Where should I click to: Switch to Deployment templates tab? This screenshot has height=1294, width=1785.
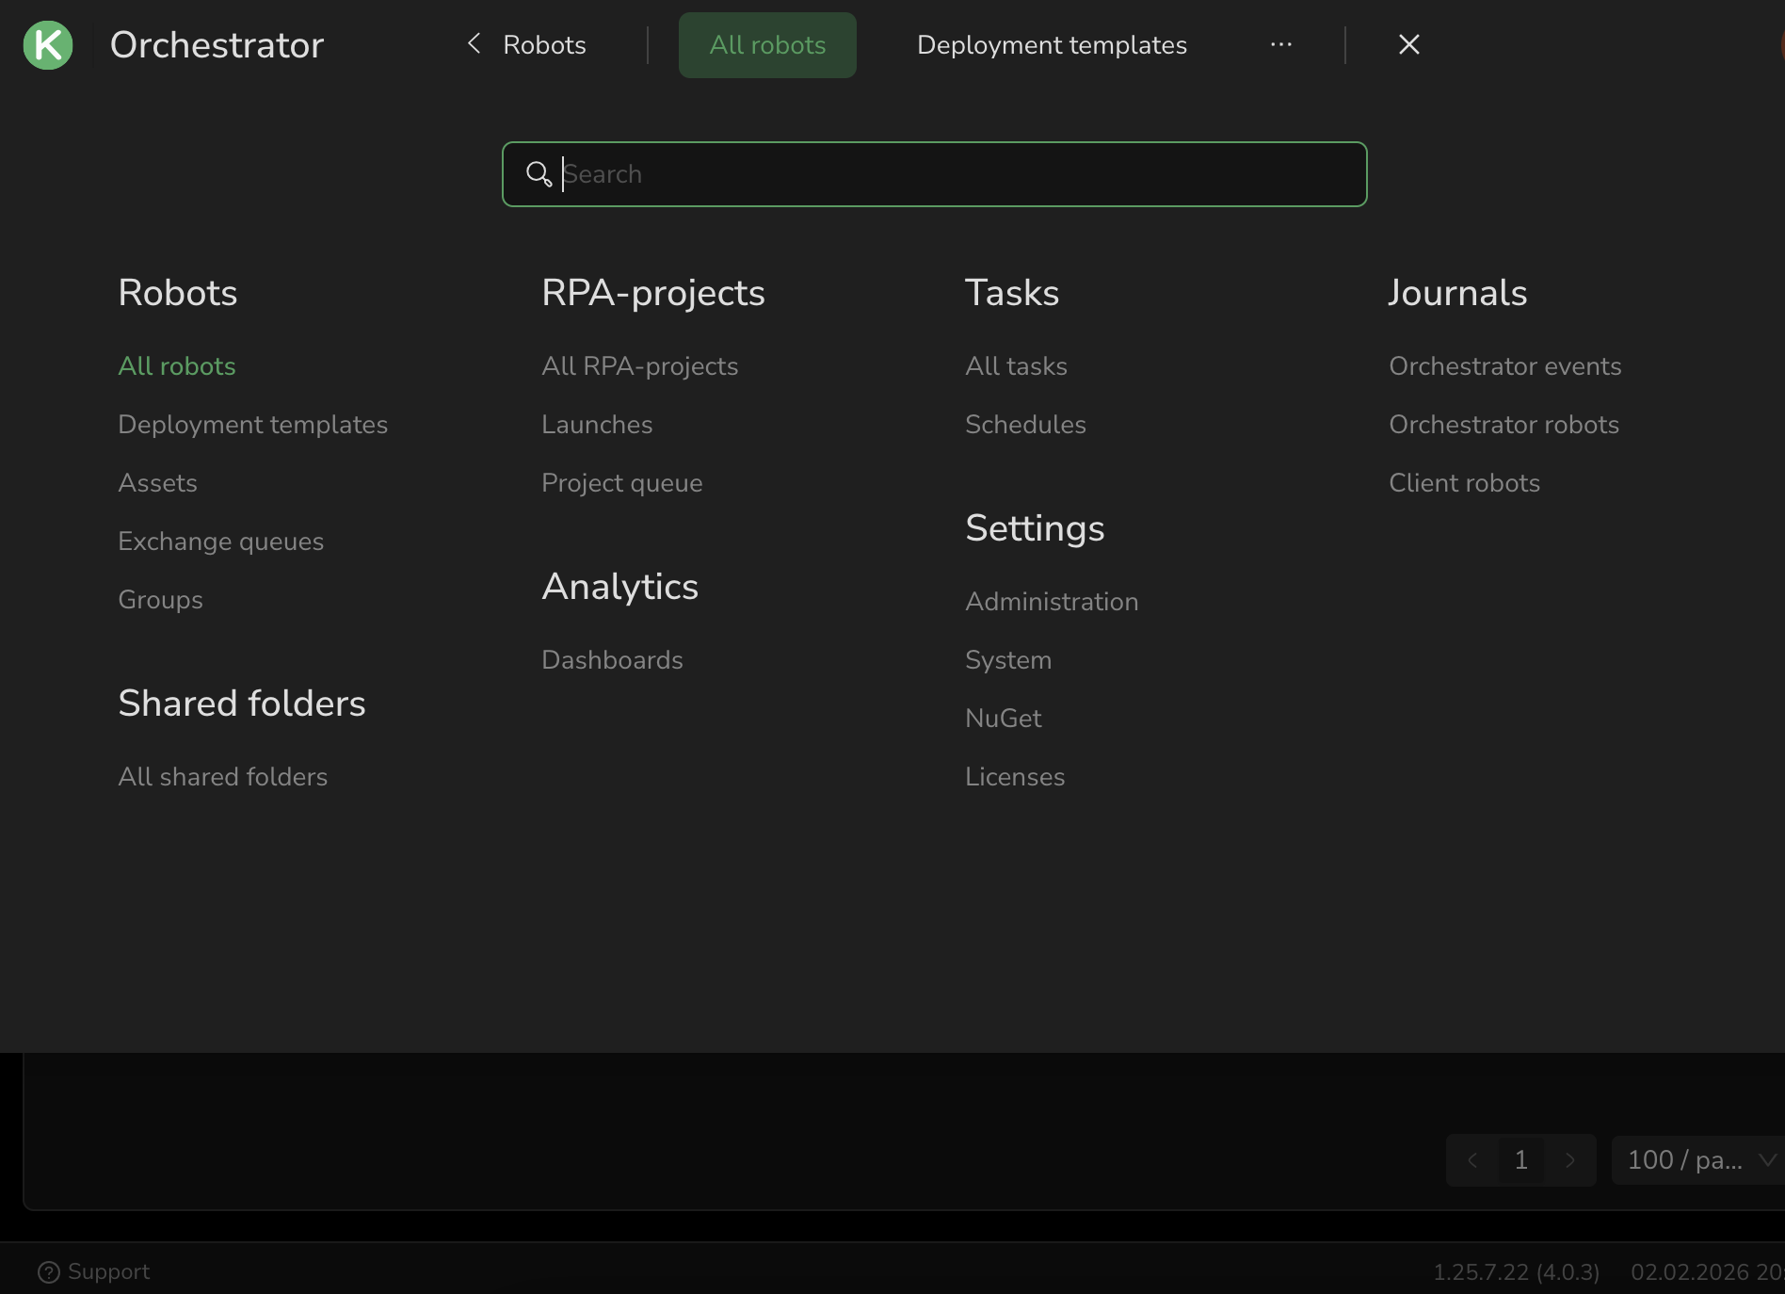[x=1052, y=45]
